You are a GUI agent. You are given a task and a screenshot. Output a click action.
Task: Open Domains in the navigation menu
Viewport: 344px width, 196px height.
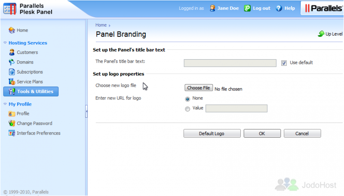coord(25,62)
